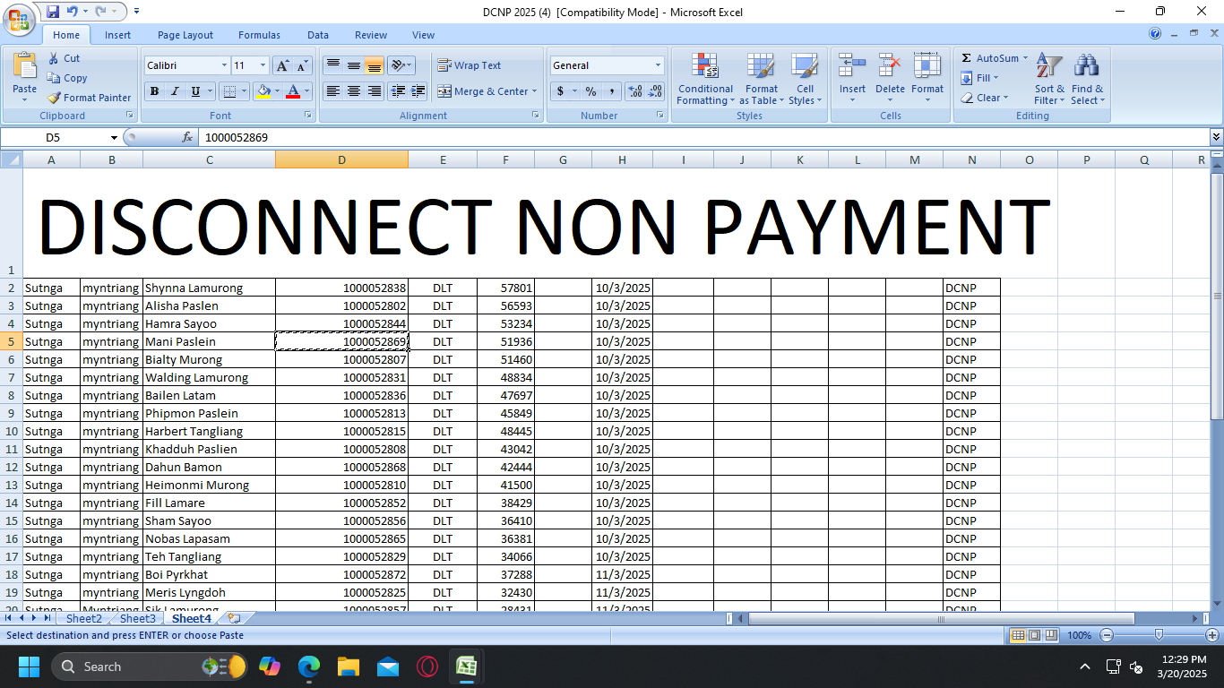Insert a new worksheet tab
The width and height of the screenshot is (1224, 688).
pos(235,618)
